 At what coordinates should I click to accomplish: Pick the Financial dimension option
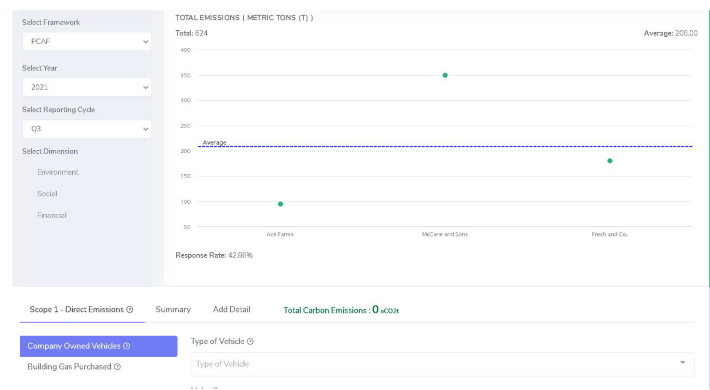(52, 215)
